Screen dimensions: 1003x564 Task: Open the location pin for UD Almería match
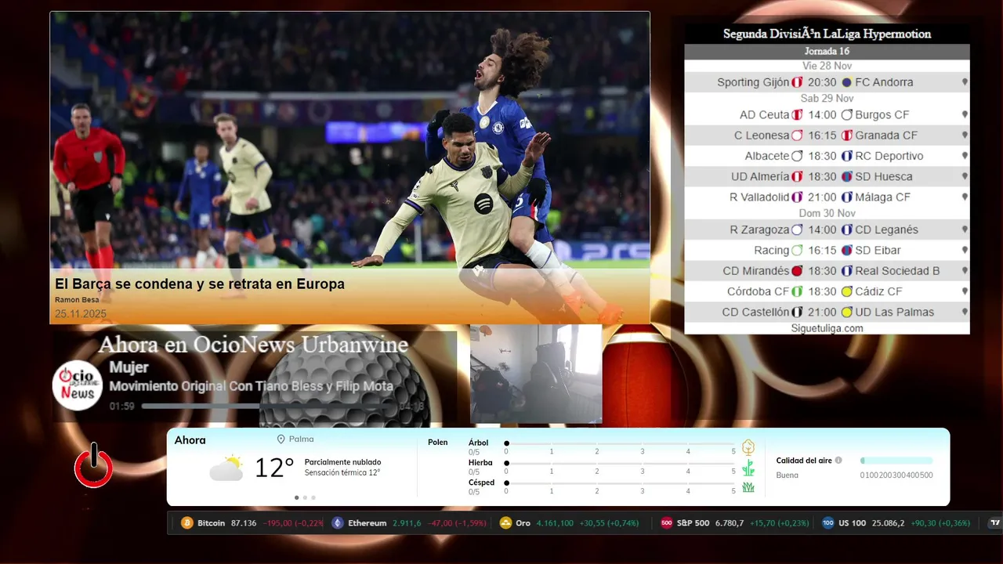(965, 176)
